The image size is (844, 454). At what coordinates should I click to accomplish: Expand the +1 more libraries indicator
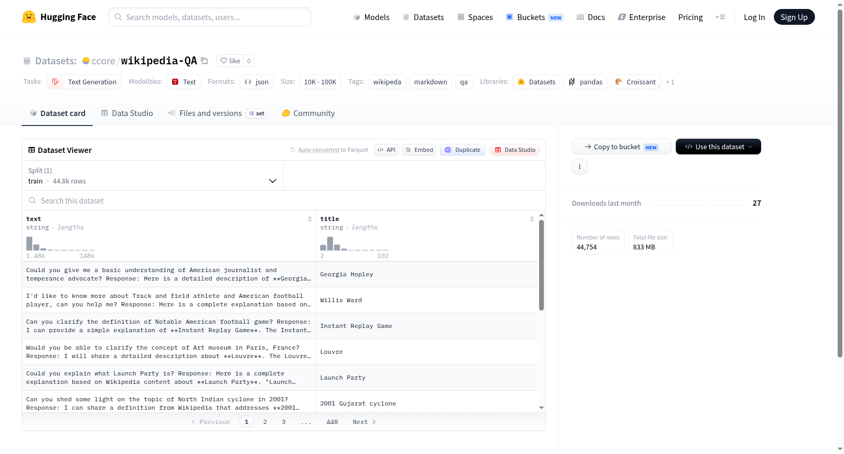click(x=670, y=82)
